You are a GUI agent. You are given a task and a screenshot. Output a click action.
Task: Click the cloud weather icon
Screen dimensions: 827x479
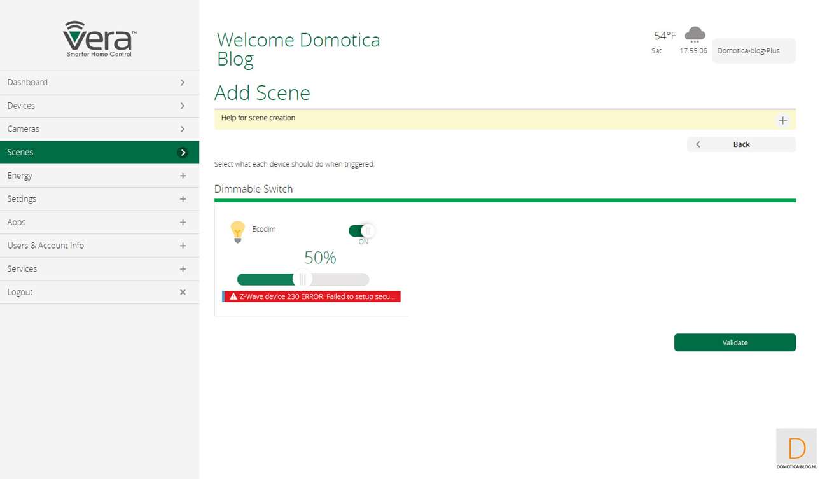(694, 35)
